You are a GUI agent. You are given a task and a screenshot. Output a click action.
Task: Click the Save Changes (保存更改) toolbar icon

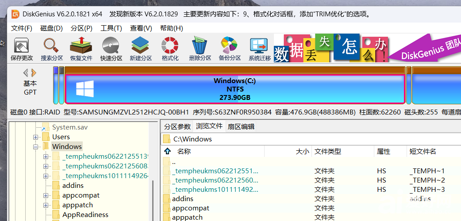point(22,50)
